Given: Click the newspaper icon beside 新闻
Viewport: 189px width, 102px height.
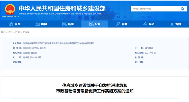Looking at the screenshot, I should click(64, 24).
